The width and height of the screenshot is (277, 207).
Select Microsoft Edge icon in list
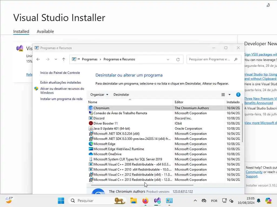[x=91, y=144]
